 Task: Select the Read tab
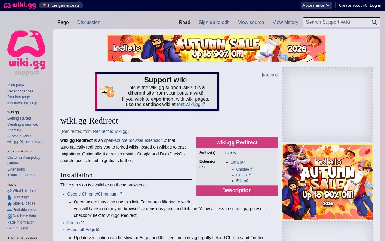(x=184, y=22)
